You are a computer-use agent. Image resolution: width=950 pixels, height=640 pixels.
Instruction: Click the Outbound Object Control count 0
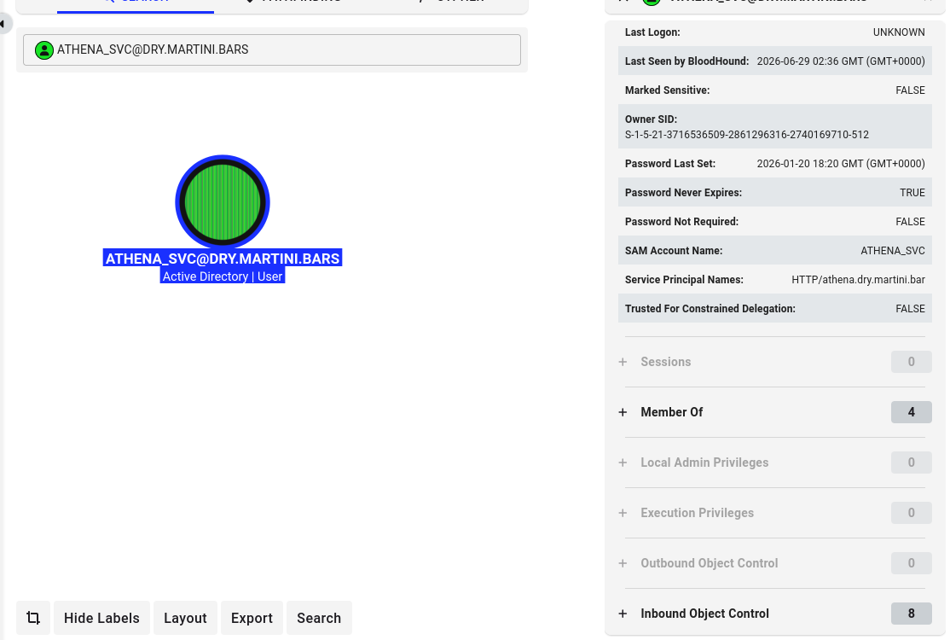(912, 563)
